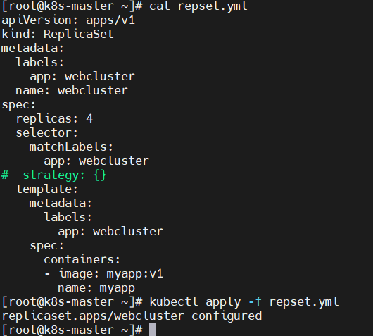Click the terminal cursor block at prompt
373x336 pixels.
click(153, 330)
